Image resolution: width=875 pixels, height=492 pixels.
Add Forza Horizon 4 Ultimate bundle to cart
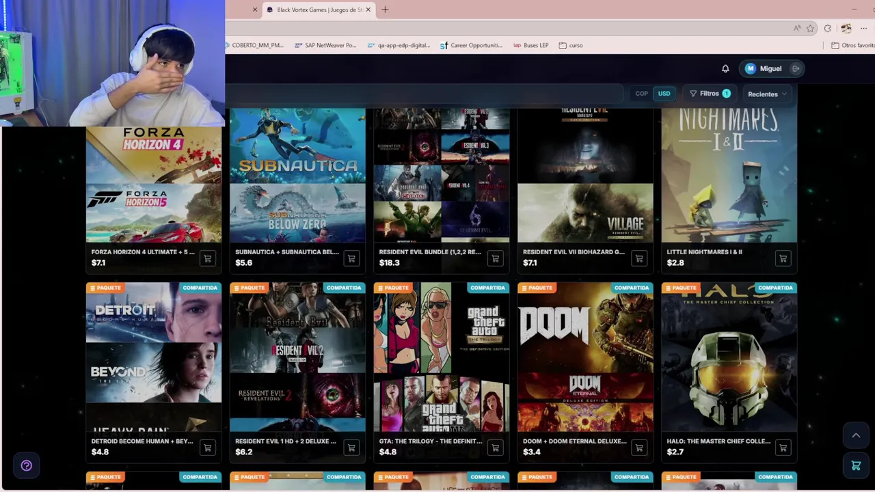tap(207, 259)
